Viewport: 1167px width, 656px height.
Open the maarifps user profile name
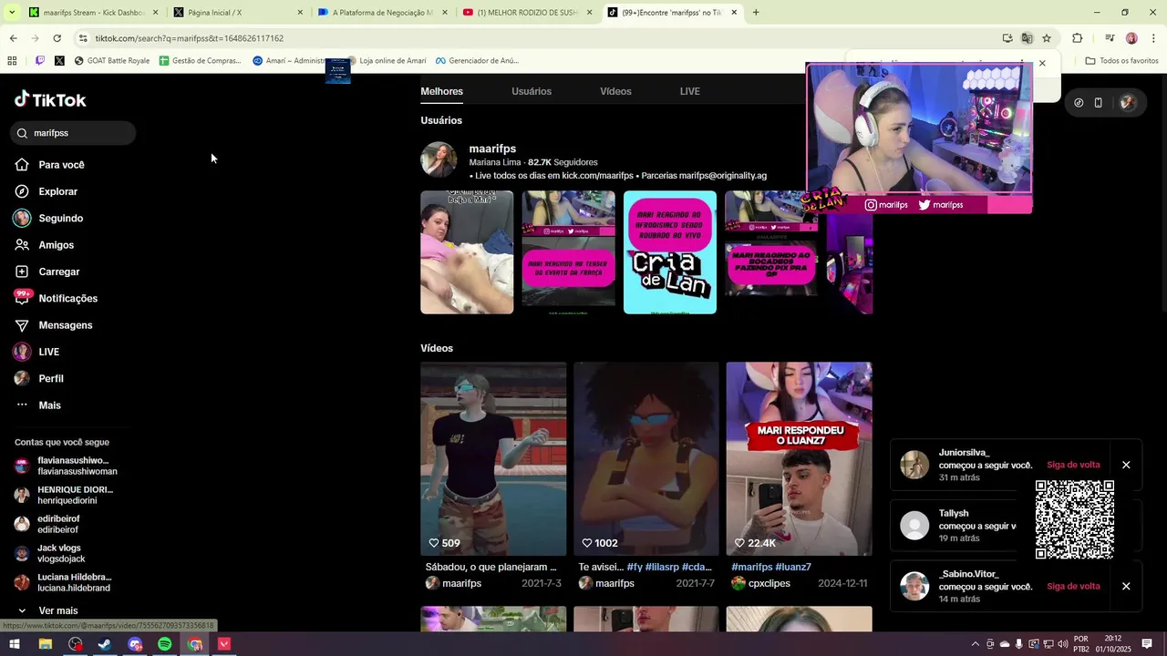pyautogui.click(x=492, y=149)
